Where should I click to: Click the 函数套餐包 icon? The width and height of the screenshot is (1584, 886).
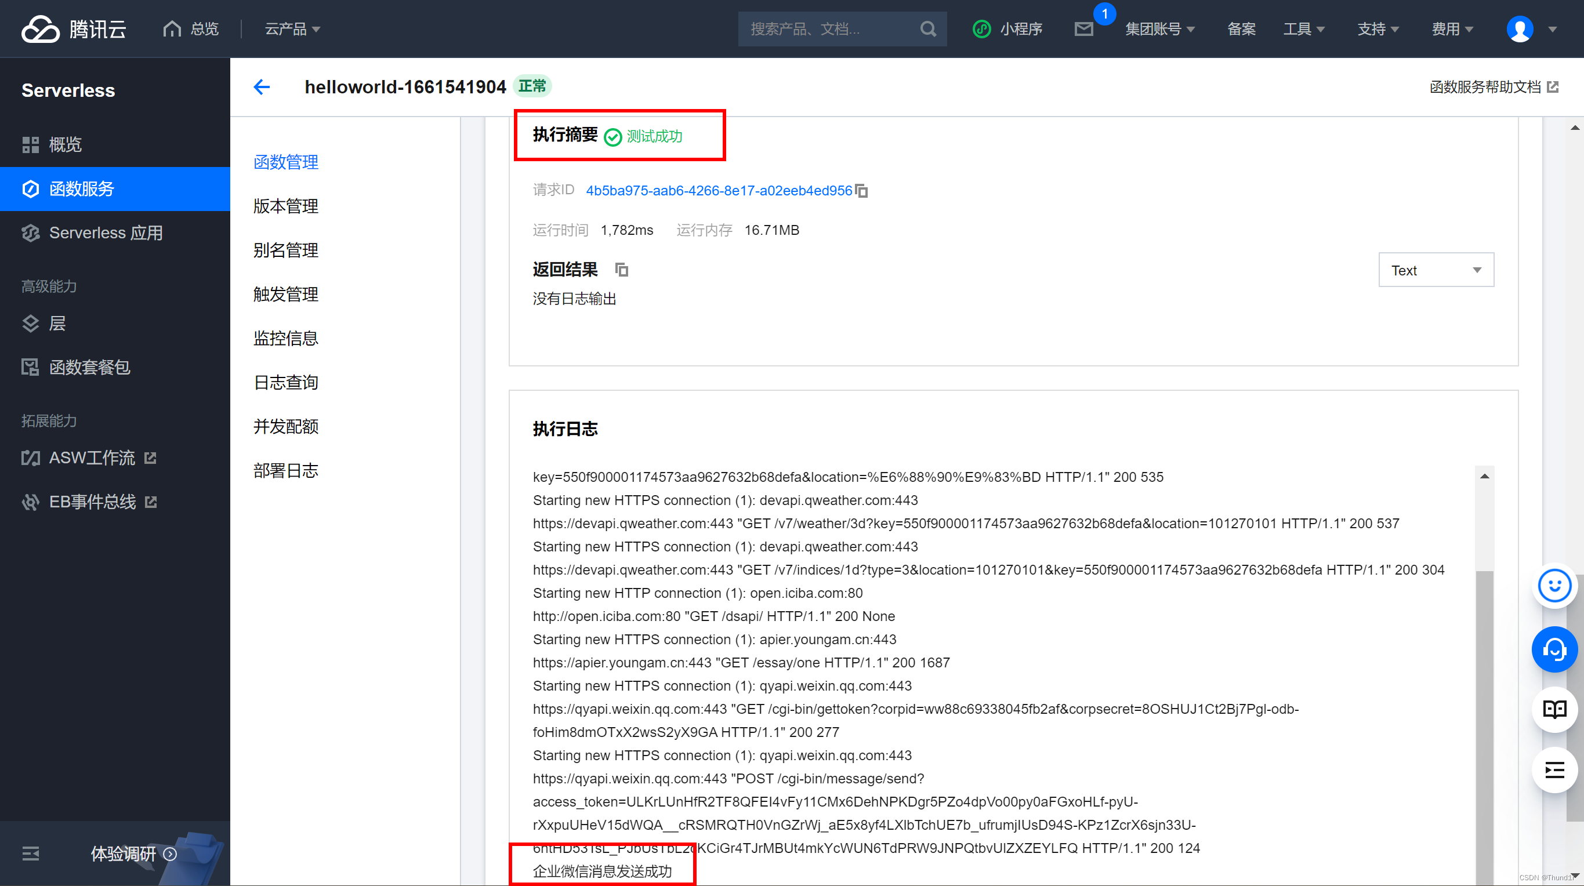(30, 367)
